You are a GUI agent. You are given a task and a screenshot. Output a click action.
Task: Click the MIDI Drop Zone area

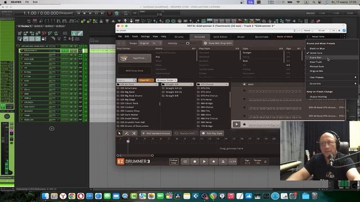tap(134, 71)
